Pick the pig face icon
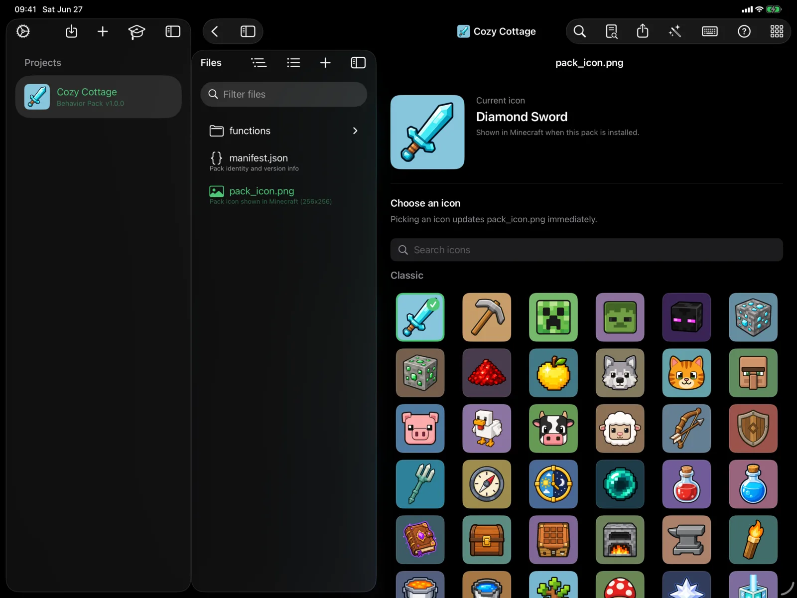The width and height of the screenshot is (797, 598). point(420,429)
